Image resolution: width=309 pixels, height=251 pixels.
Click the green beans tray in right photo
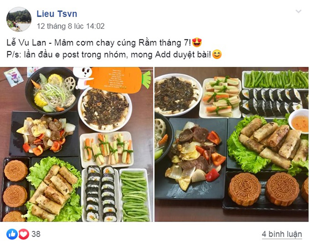[x=275, y=79]
